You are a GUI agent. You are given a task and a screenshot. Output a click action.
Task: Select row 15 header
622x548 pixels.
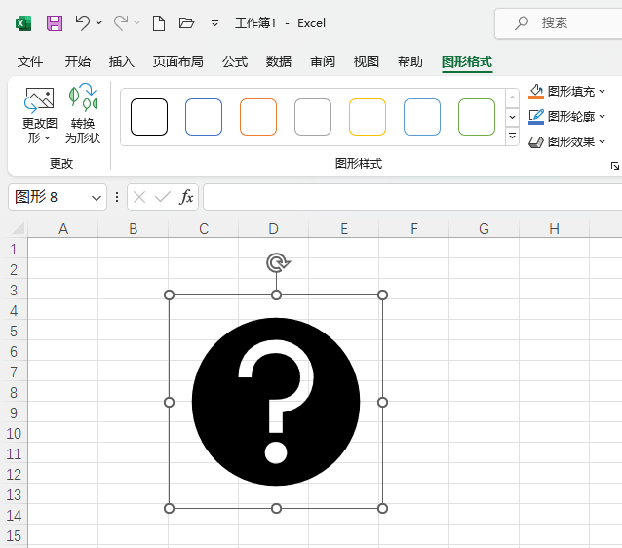click(14, 535)
